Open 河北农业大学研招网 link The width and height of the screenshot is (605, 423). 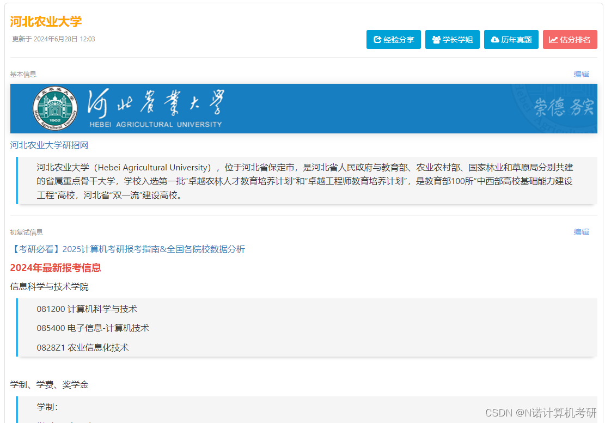[x=49, y=145]
